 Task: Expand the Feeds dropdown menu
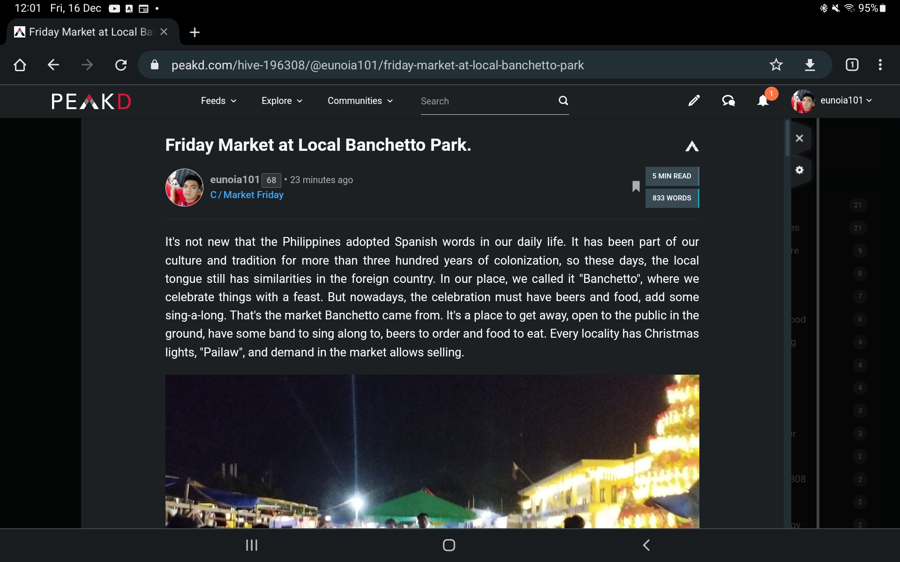pos(218,101)
